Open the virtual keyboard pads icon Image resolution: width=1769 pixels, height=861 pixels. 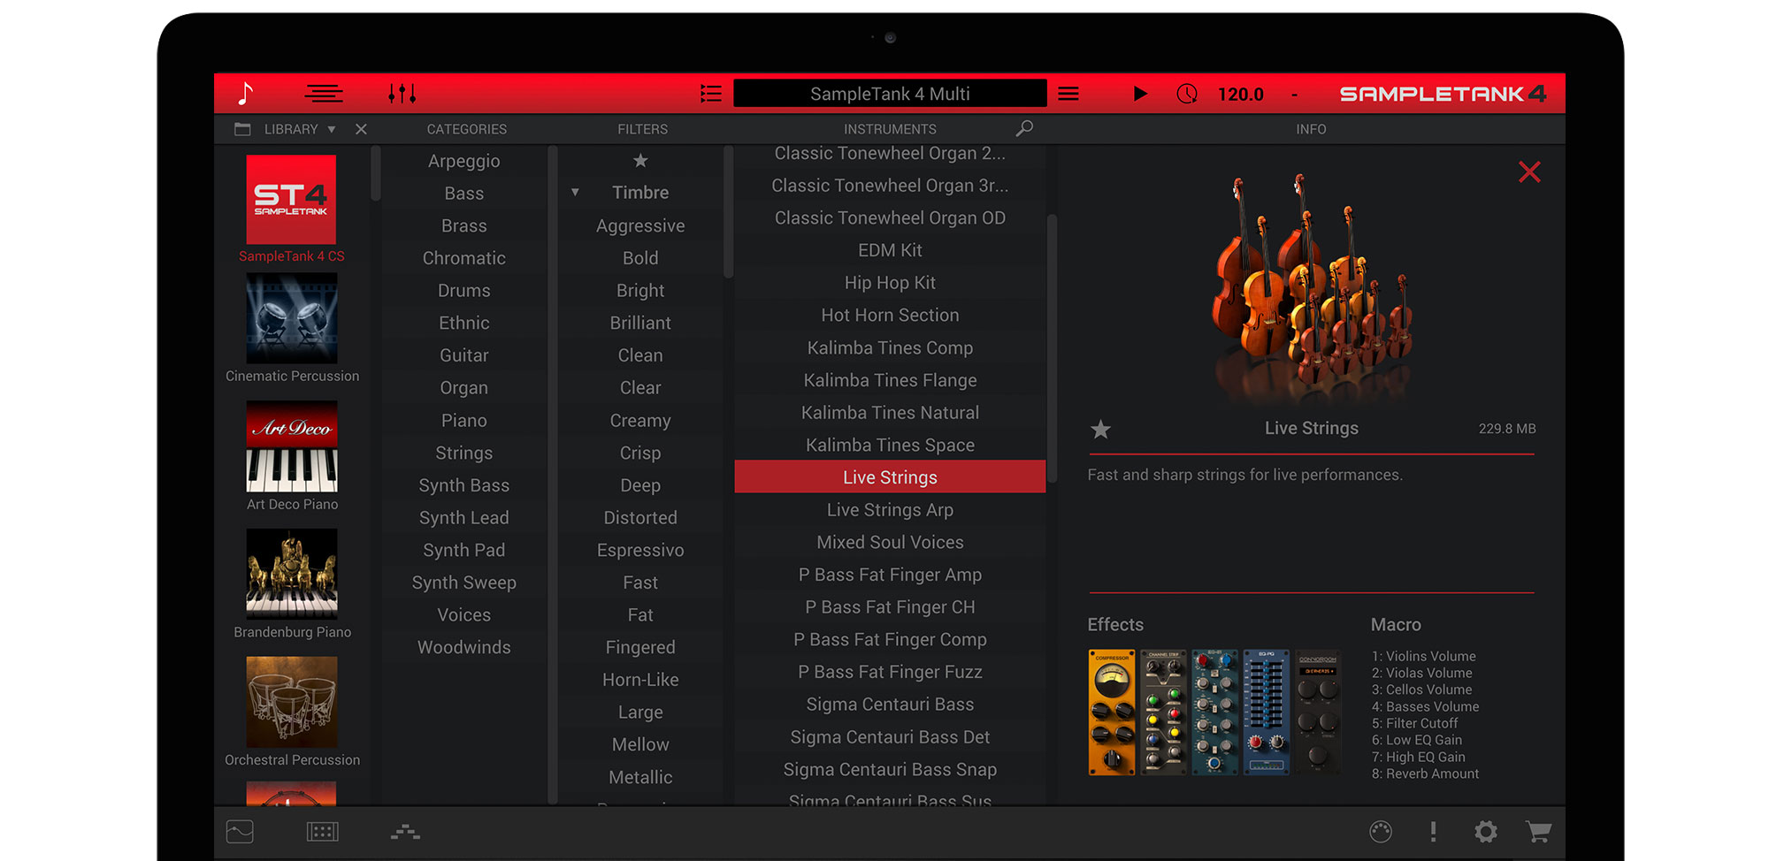pyautogui.click(x=322, y=832)
